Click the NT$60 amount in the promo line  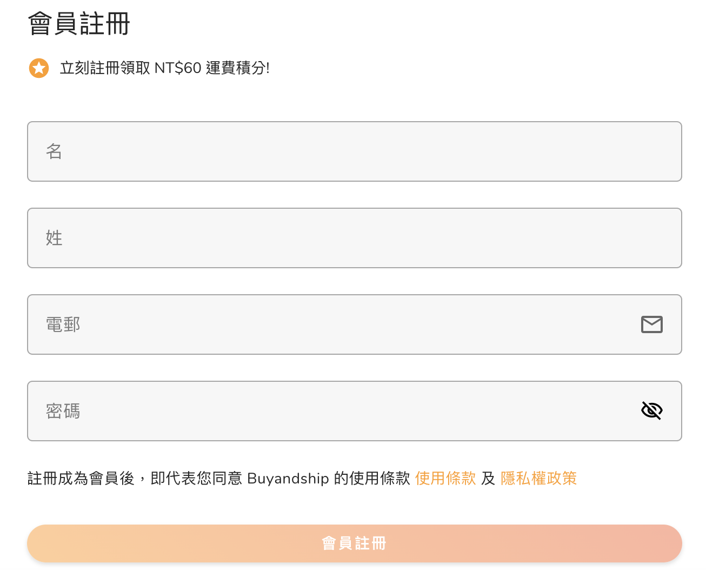pos(178,68)
